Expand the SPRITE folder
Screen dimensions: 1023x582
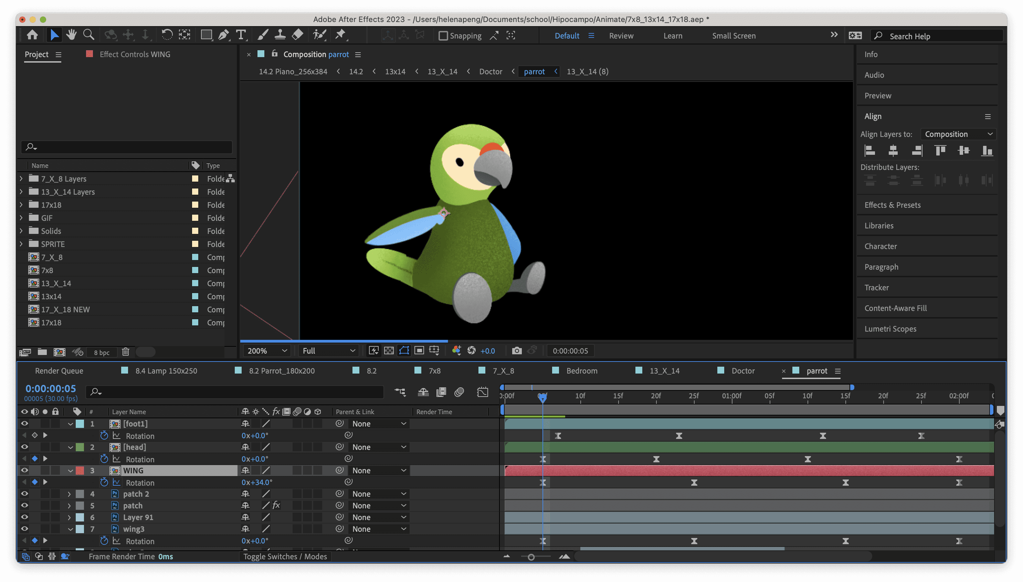coord(21,244)
